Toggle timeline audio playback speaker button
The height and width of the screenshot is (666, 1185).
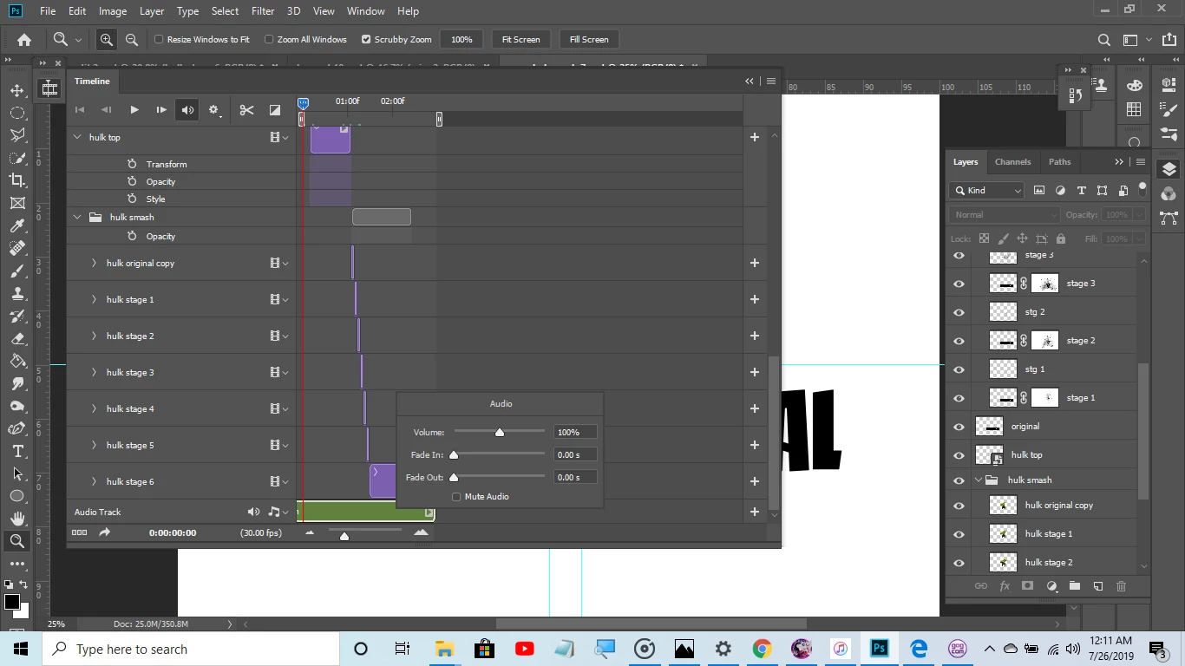pyautogui.click(x=187, y=110)
